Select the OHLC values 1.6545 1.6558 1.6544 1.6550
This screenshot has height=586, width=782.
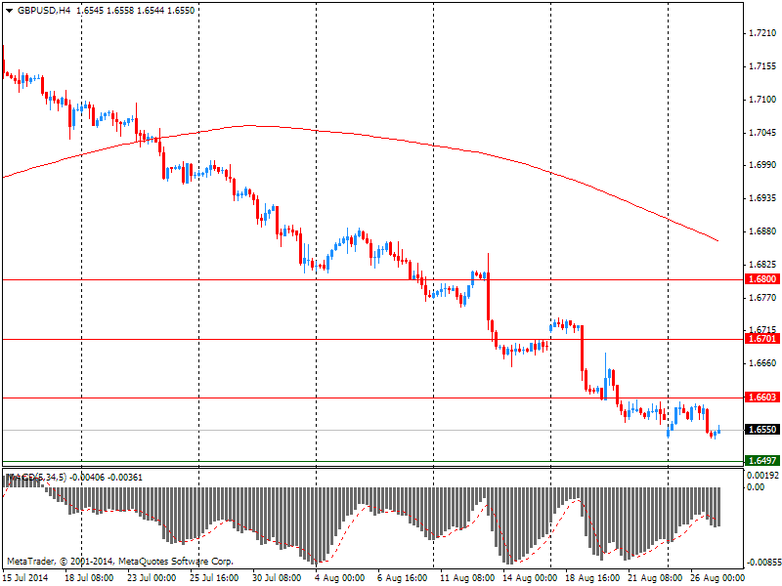click(x=136, y=11)
